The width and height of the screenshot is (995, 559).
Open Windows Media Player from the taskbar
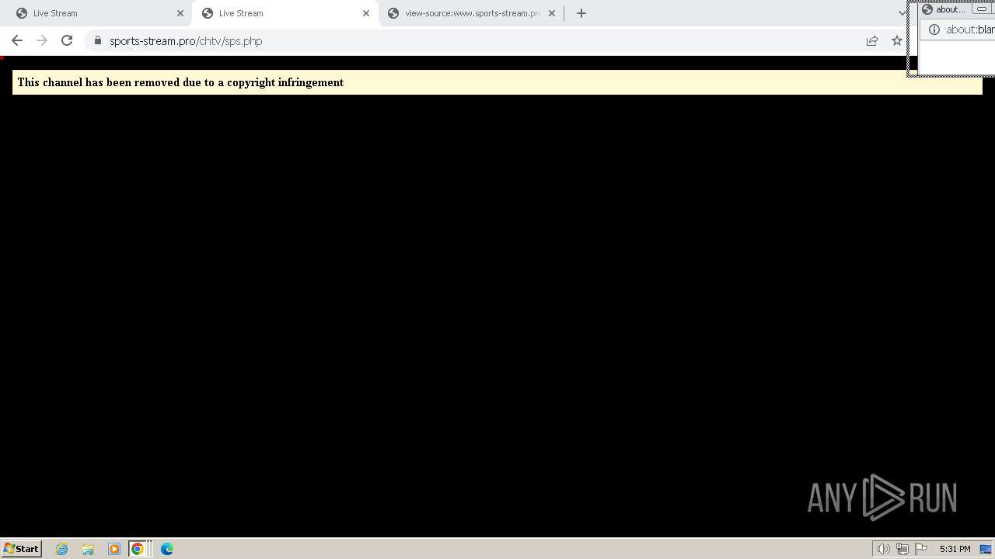coord(113,549)
